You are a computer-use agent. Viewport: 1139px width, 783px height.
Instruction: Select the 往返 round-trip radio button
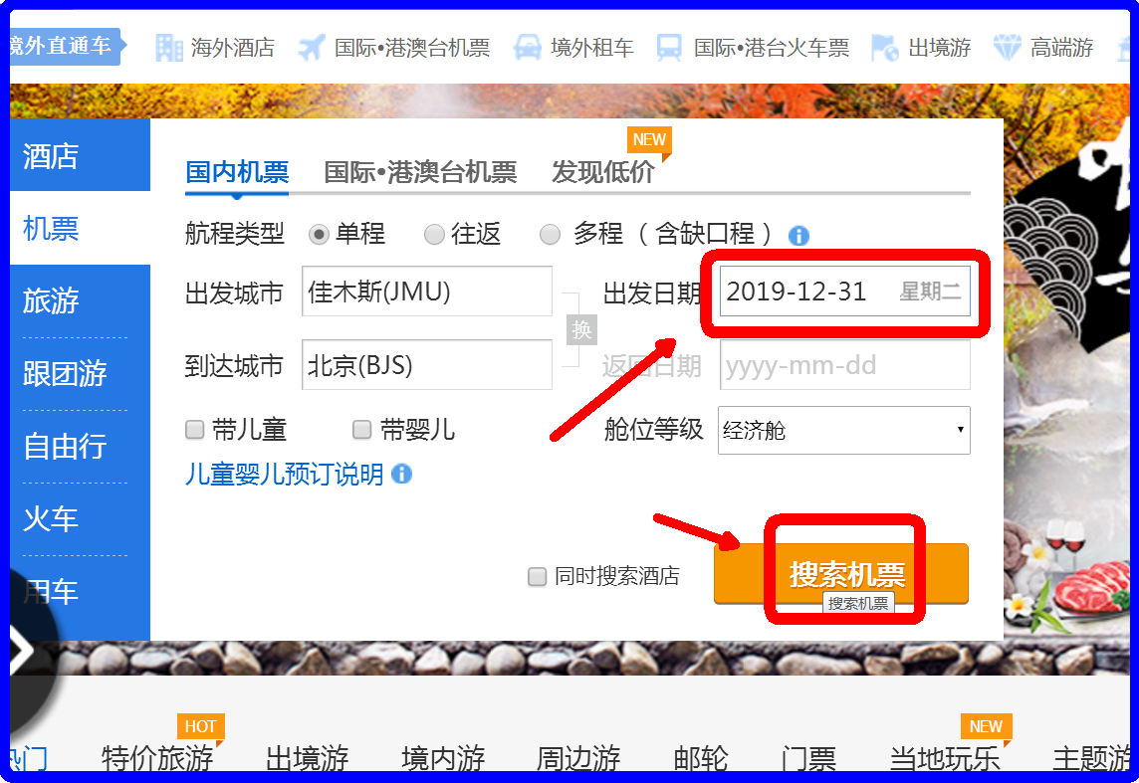click(433, 235)
